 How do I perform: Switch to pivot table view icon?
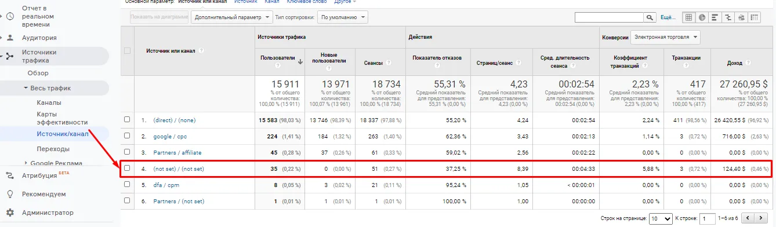click(x=755, y=17)
